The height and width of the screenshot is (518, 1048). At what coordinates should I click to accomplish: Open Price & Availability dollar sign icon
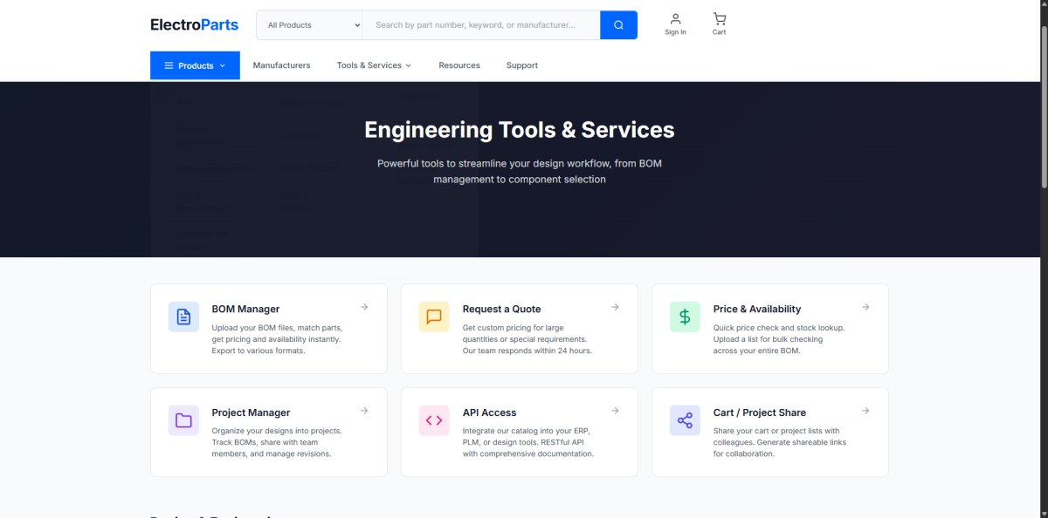[x=685, y=317]
